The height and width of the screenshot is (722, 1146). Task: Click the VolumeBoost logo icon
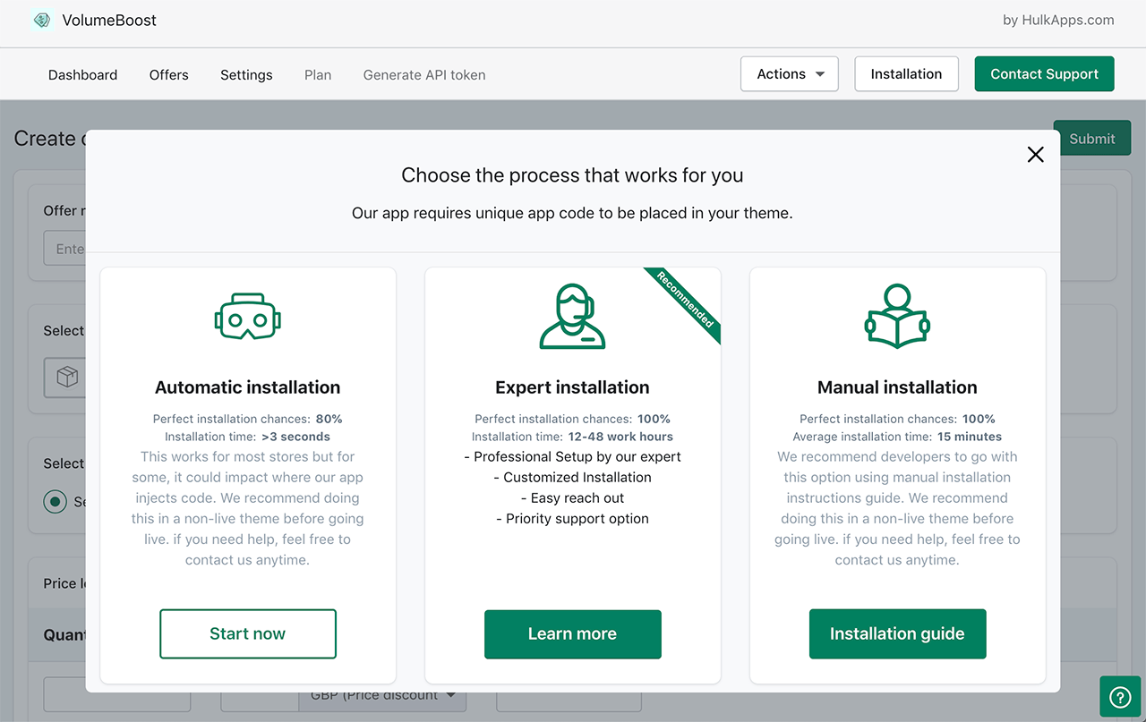pos(42,20)
